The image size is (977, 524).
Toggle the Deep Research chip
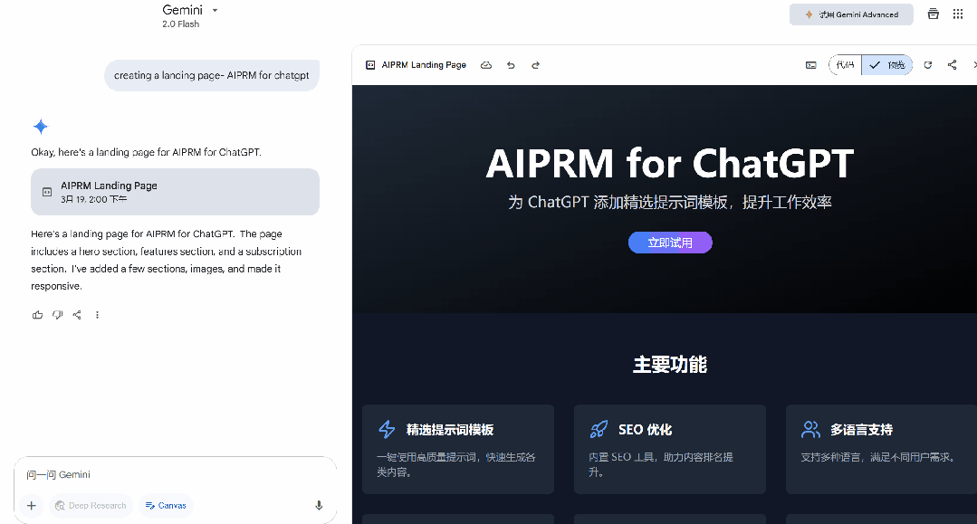coord(91,506)
